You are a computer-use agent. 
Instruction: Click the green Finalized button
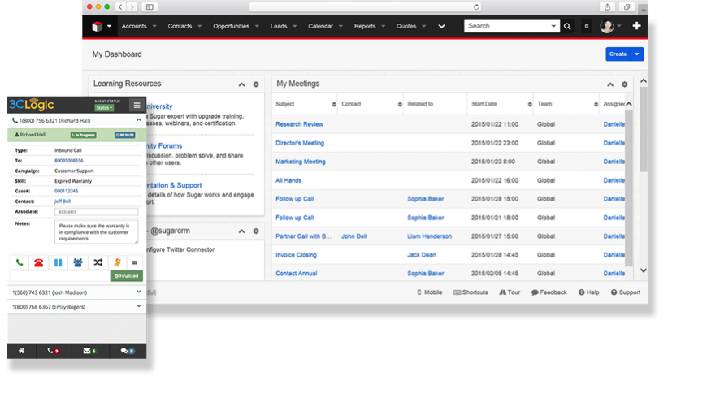coord(126,276)
